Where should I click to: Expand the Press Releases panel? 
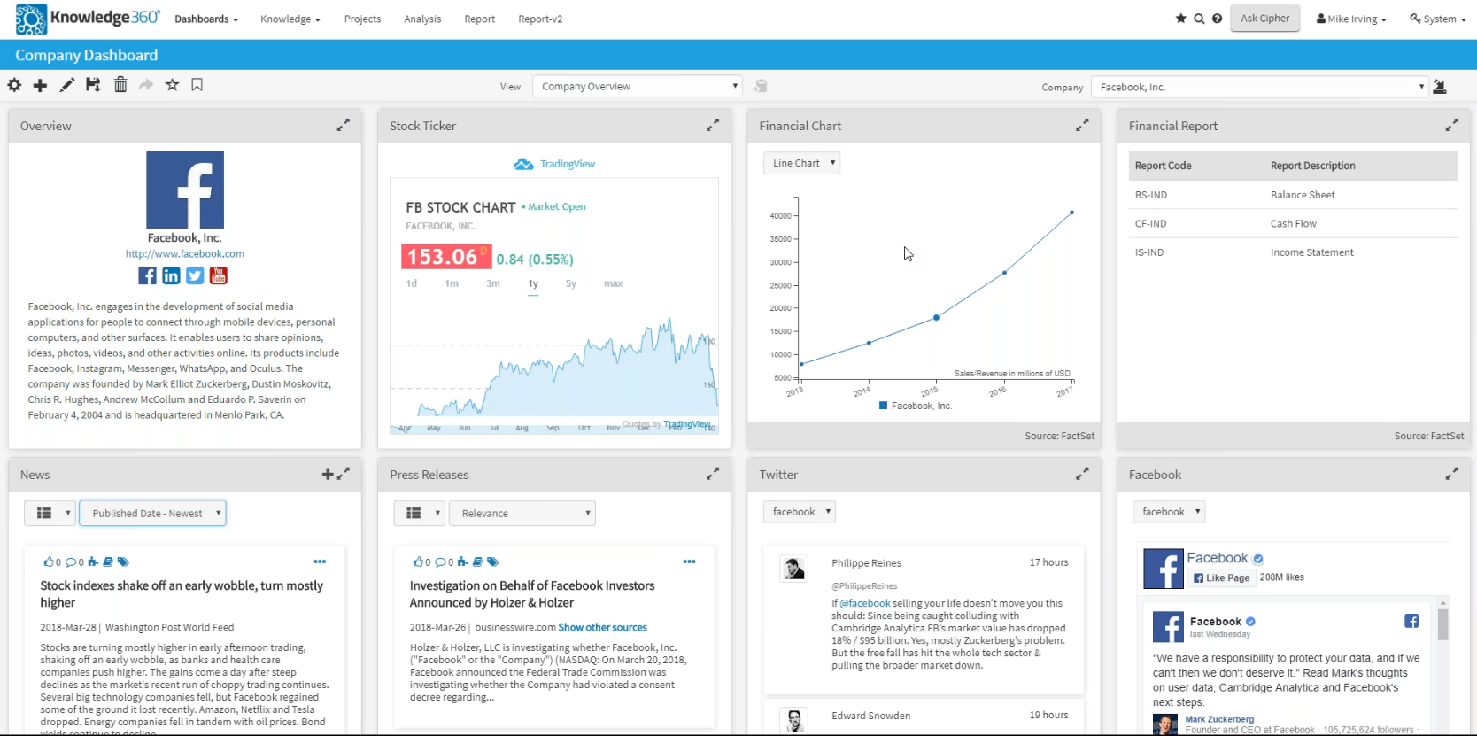click(x=712, y=475)
